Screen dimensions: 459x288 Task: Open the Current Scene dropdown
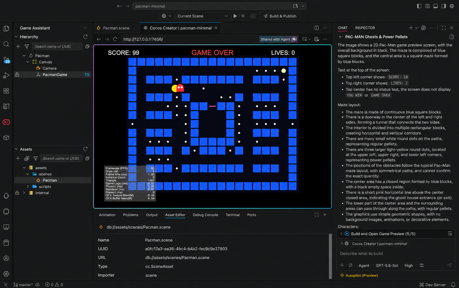[x=202, y=16]
